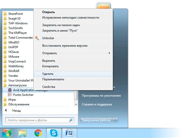Click the VKSaver folder icon
The height and width of the screenshot is (138, 182).
coord(5,52)
